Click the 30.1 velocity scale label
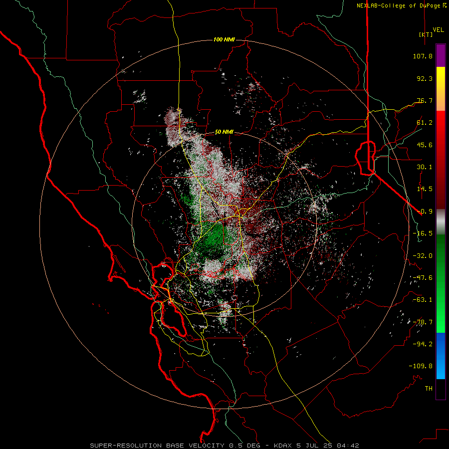This screenshot has width=449, height=449. (425, 167)
